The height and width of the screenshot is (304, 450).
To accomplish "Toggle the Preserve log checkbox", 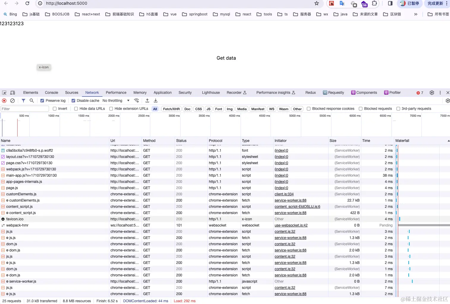I will (x=42, y=101).
